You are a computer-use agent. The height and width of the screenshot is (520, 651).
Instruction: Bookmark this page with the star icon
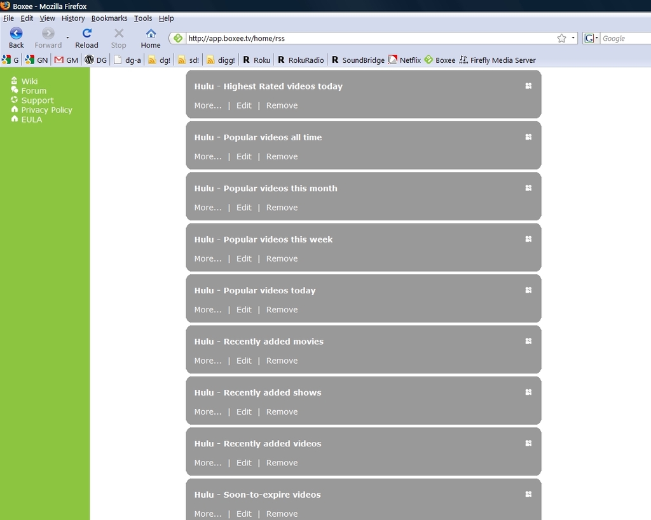point(561,38)
